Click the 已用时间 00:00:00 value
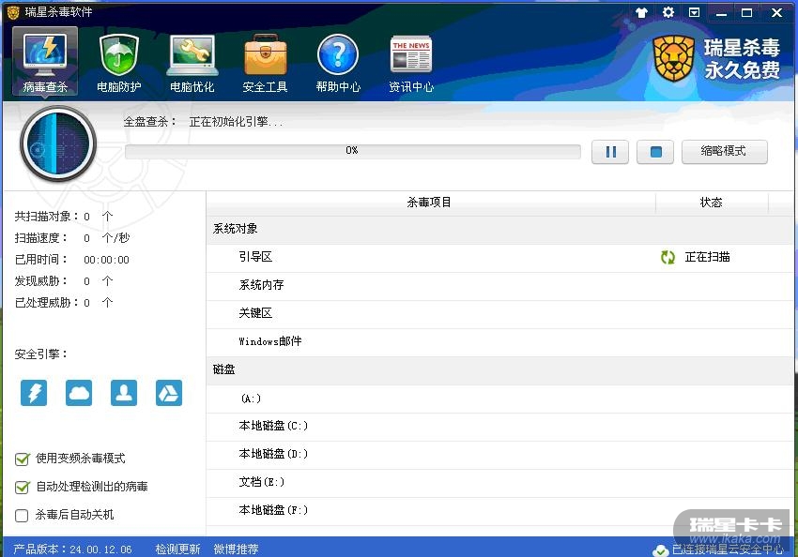The image size is (798, 557). [106, 260]
